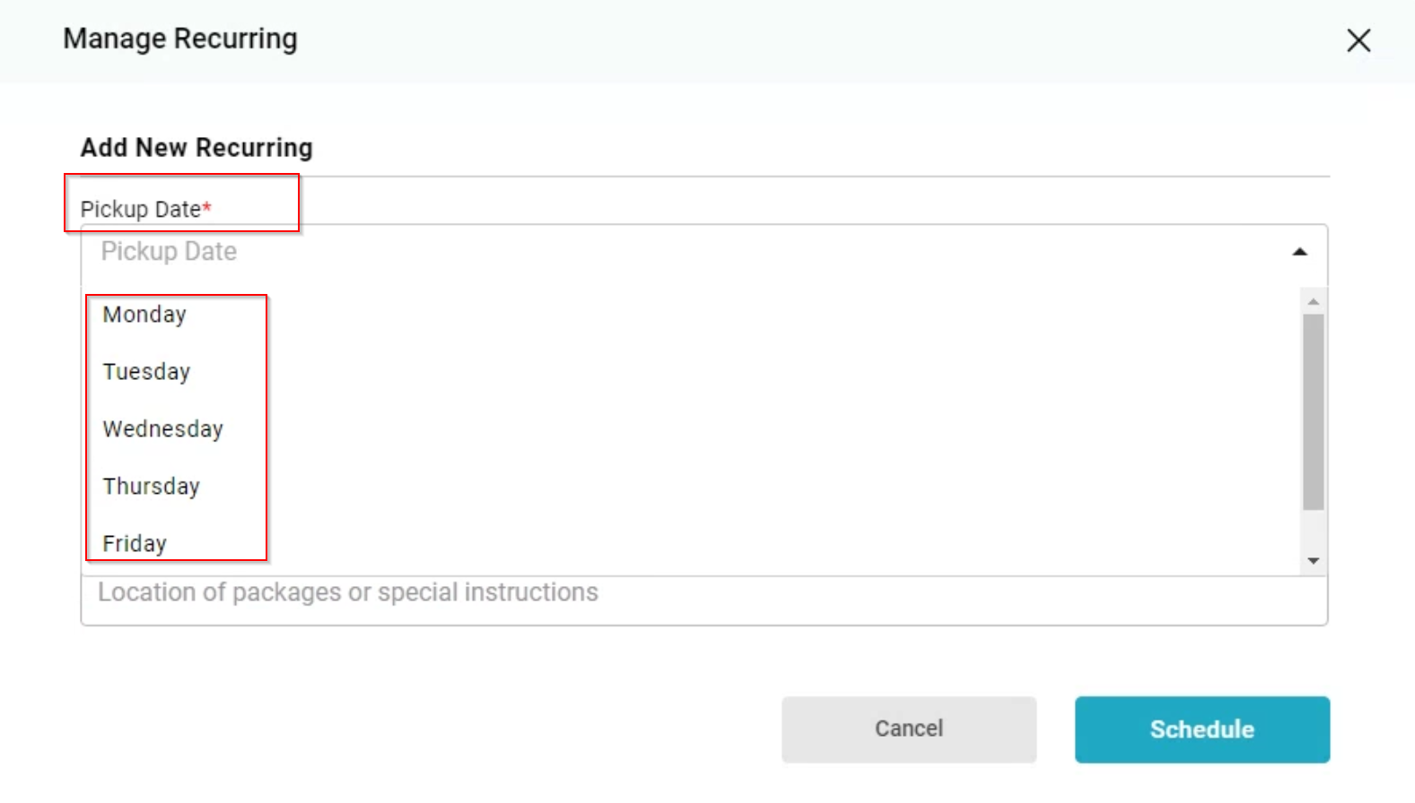Click the red required asterisk

click(207, 208)
